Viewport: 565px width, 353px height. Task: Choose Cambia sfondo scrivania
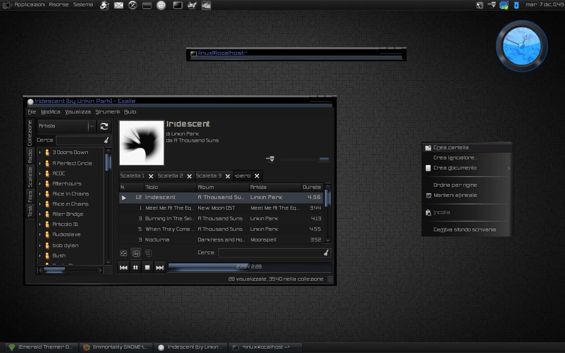click(x=467, y=230)
